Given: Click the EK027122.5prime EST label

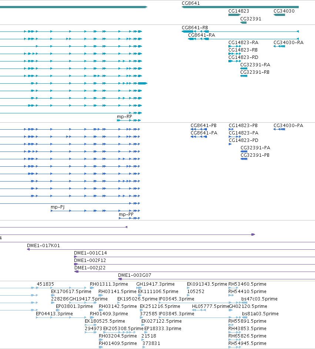Looking at the screenshot, I should coord(161,321).
